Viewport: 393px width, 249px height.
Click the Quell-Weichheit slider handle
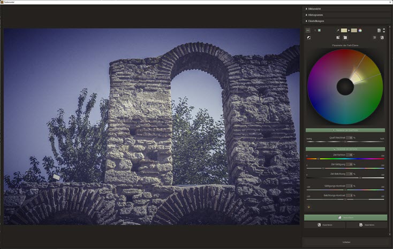(x=345, y=142)
